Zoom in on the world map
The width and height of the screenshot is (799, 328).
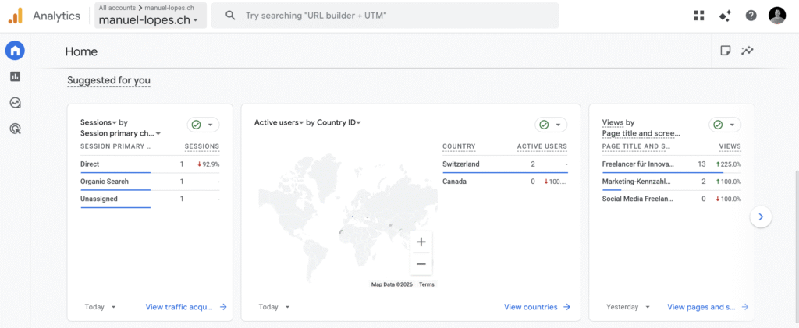point(421,242)
